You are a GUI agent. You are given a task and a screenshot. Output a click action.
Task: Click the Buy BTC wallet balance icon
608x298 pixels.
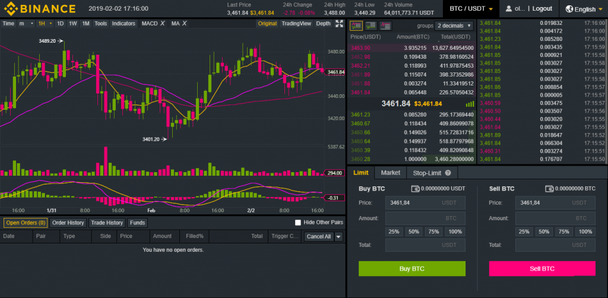coord(415,189)
